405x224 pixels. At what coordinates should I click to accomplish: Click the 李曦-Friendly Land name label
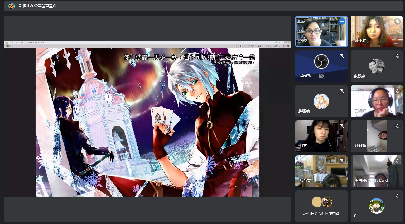[x=371, y=180]
